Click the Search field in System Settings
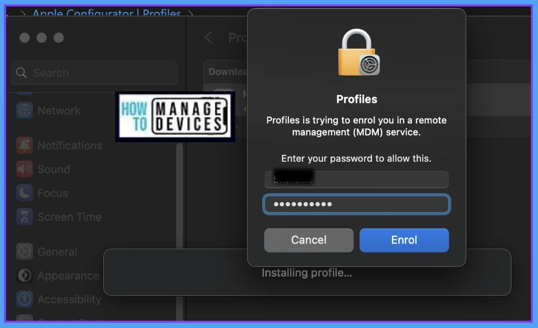Viewport: 538px width, 328px height. pos(94,72)
